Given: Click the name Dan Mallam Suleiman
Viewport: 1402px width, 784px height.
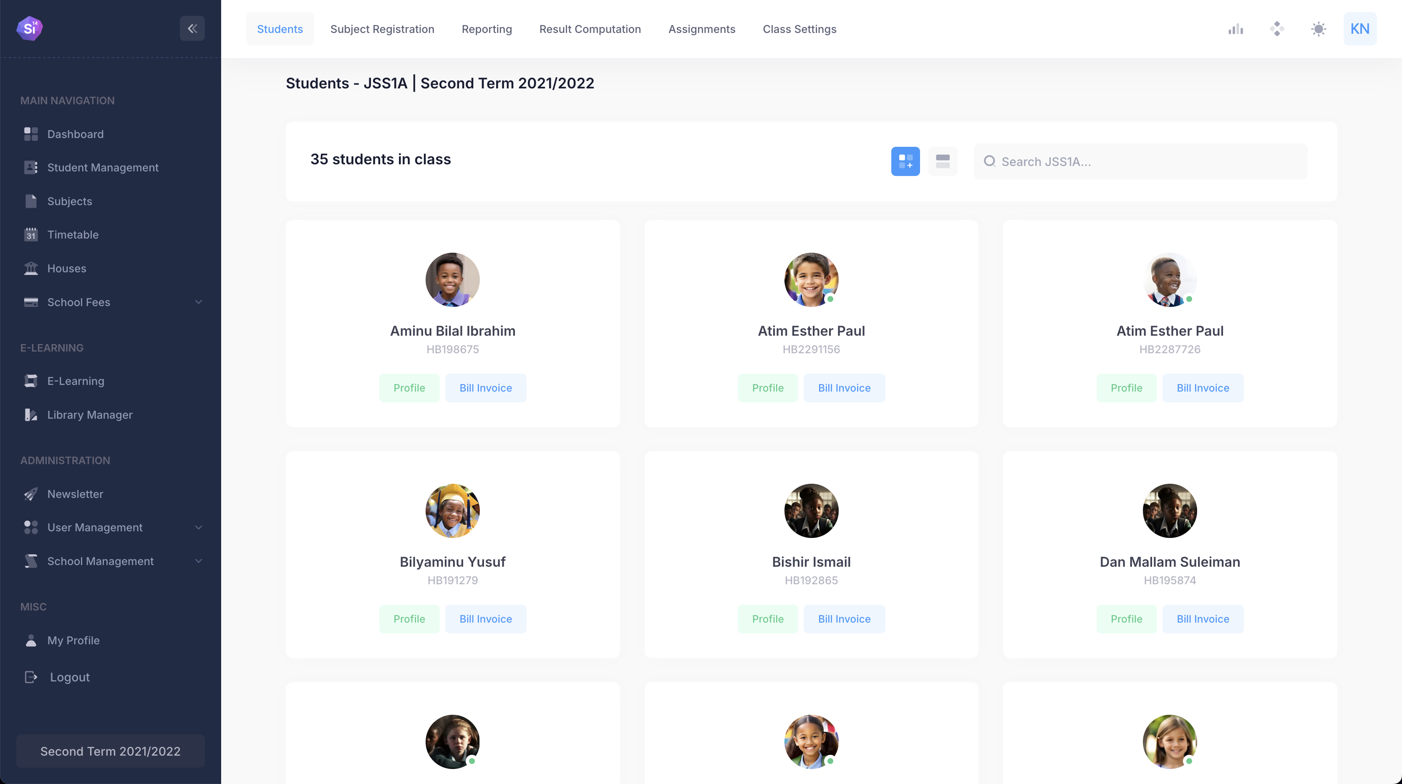Looking at the screenshot, I should coord(1170,561).
